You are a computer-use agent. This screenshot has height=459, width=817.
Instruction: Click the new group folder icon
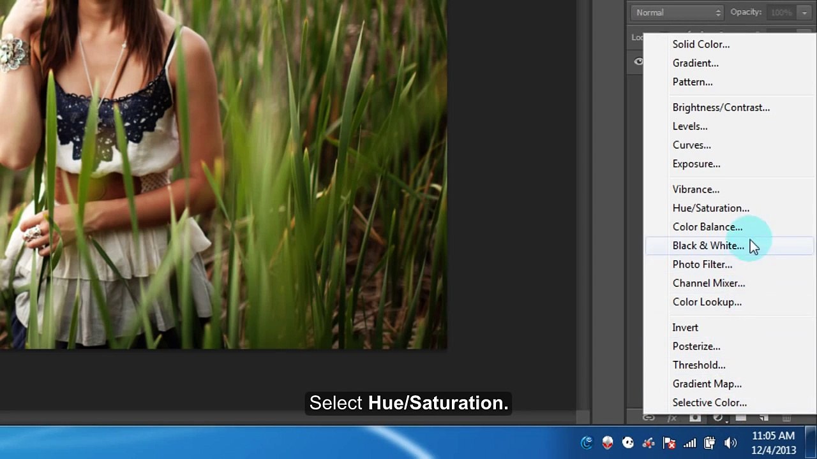(741, 418)
